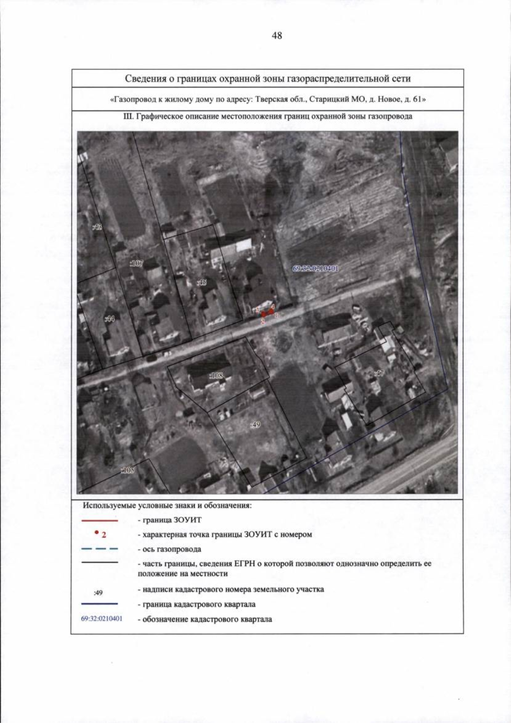Click the cadastral quarter label 69:32:0210401 on the map
The height and width of the screenshot is (723, 511).
click(316, 269)
